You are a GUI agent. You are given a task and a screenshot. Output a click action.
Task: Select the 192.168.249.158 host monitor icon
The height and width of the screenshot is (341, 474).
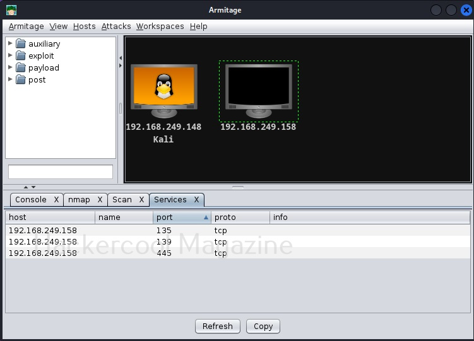259,91
